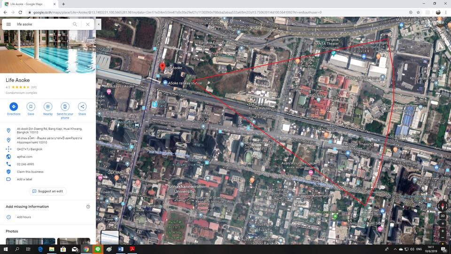Open the 69 reviews link
451x254 pixels.
(x=34, y=87)
